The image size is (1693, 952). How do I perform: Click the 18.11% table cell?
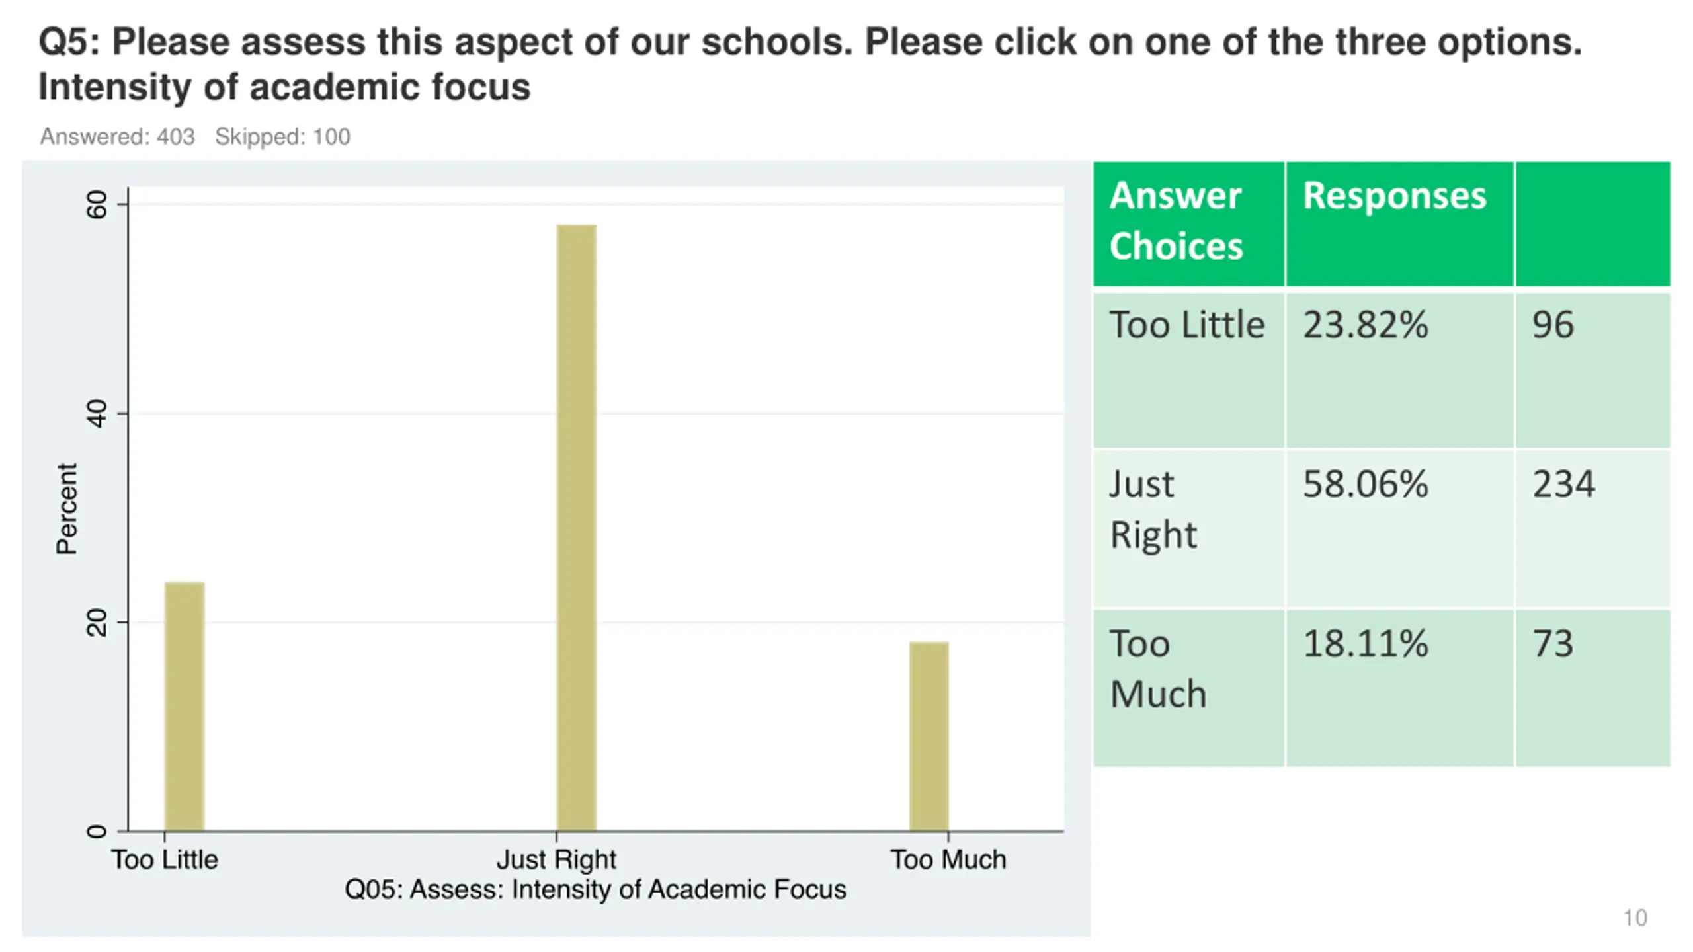(x=1399, y=688)
